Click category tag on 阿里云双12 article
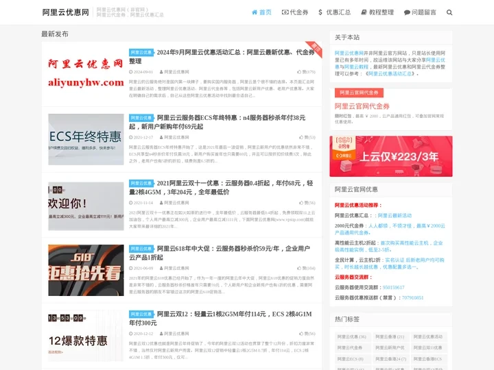The width and height of the screenshot is (494, 370). [141, 314]
